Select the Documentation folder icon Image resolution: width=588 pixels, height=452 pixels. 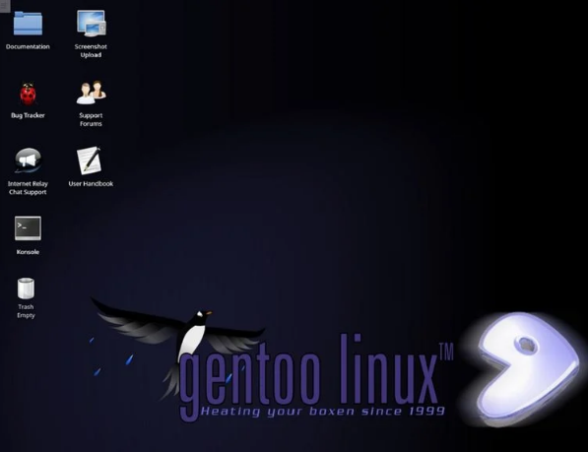click(x=28, y=24)
